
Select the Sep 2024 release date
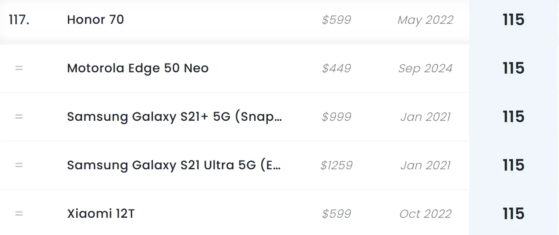click(x=425, y=68)
